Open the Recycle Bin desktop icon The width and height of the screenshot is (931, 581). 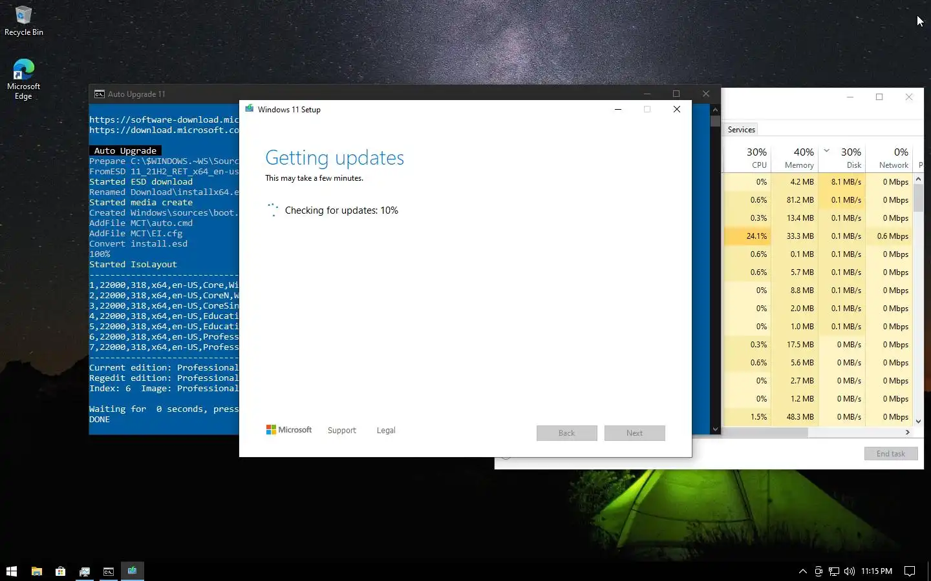pyautogui.click(x=23, y=21)
